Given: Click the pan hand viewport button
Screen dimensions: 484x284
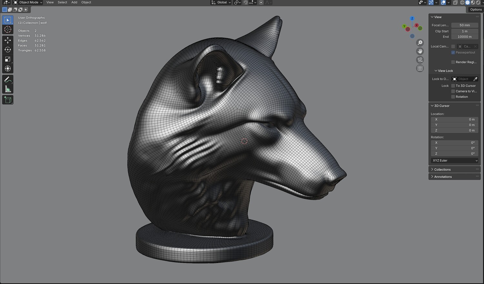Looking at the screenshot, I should click(420, 51).
